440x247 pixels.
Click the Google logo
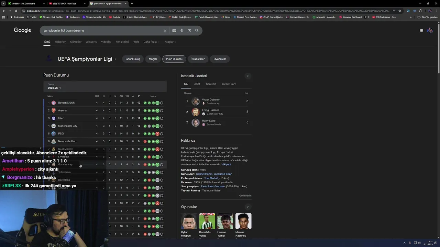[x=22, y=30]
